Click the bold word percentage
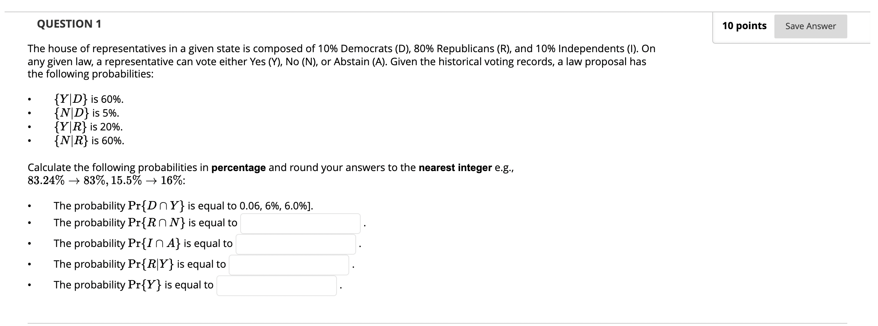This screenshot has width=878, height=326. click(239, 168)
